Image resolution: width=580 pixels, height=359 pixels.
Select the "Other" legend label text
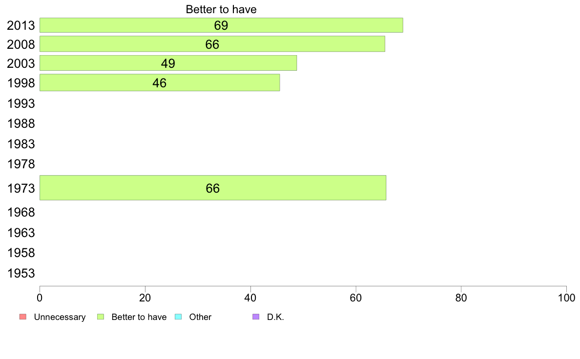200,317
